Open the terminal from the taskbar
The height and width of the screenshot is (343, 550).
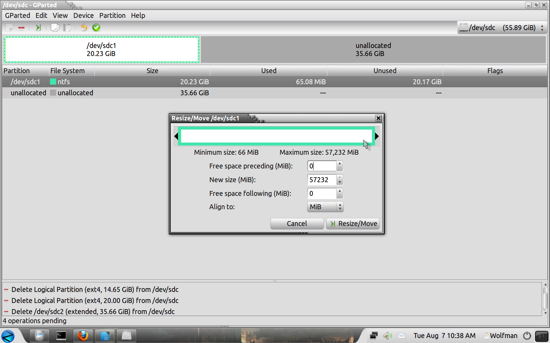61,336
